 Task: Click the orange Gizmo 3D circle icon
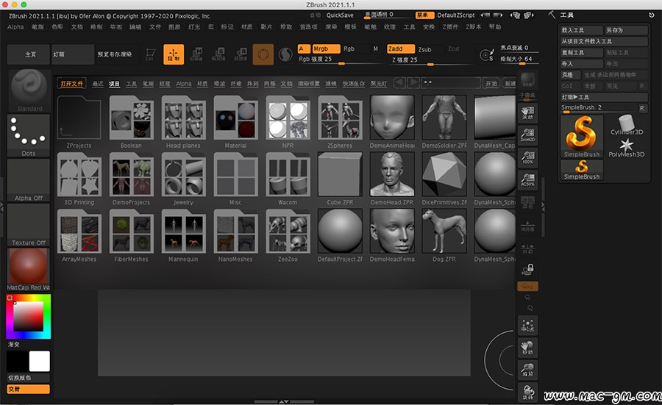[263, 54]
